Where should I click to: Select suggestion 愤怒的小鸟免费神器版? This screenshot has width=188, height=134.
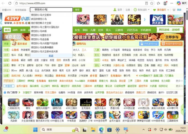(x=42, y=47)
